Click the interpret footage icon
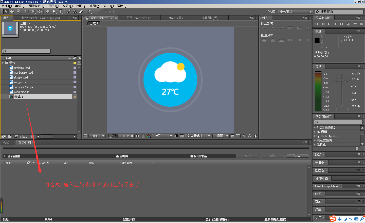 click(x=4, y=137)
